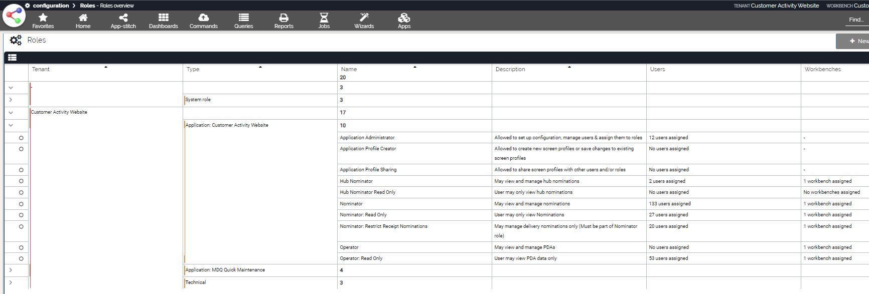This screenshot has width=869, height=294.
Task: Click the Find search field
Action: pos(856,20)
